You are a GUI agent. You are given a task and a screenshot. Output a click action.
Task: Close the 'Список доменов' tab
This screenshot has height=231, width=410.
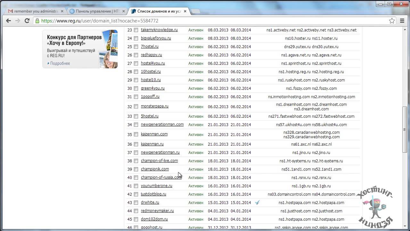tap(185, 11)
